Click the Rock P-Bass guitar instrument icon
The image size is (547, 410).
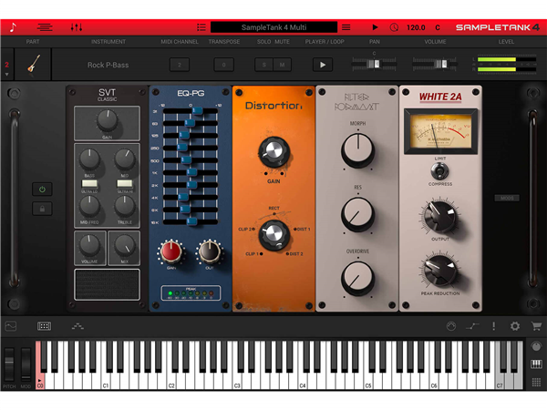pyautogui.click(x=33, y=66)
